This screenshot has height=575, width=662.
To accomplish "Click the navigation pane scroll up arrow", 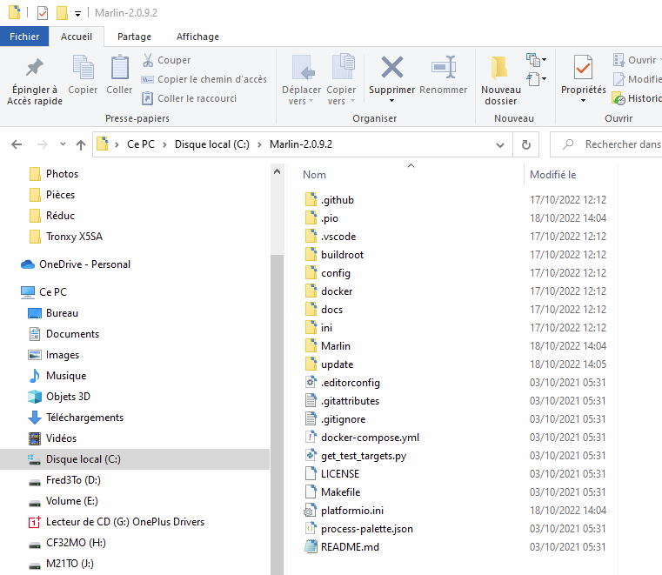I will pos(277,172).
